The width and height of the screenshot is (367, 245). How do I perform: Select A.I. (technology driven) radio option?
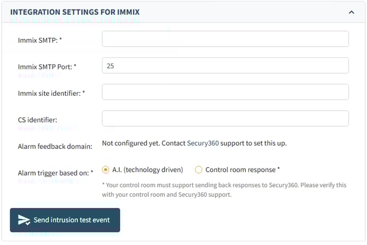[106, 170]
